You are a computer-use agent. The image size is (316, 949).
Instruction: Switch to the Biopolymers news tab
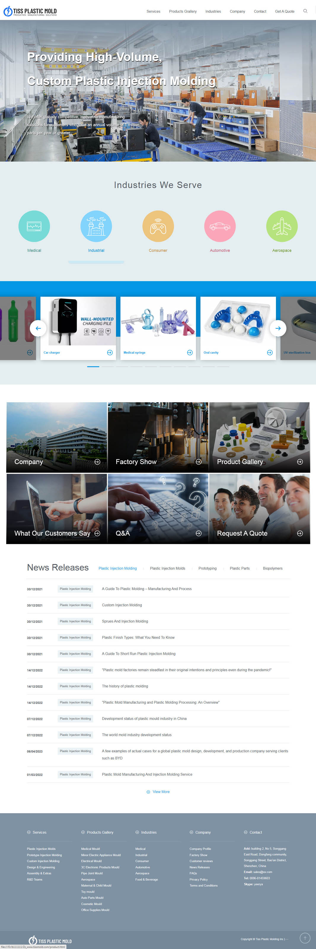pos(272,569)
